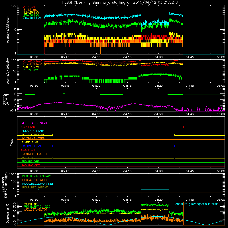Select the A47_FLAG label
The width and height of the screenshot is (228, 228).
coord(28,158)
